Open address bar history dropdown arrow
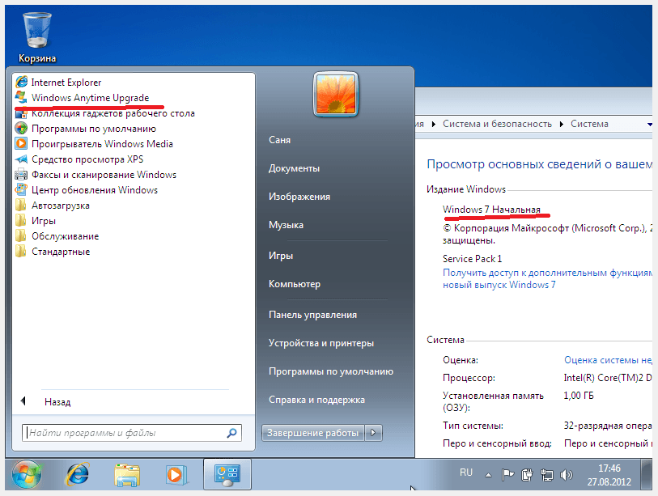Viewport: 658px width, 496px height. [650, 125]
